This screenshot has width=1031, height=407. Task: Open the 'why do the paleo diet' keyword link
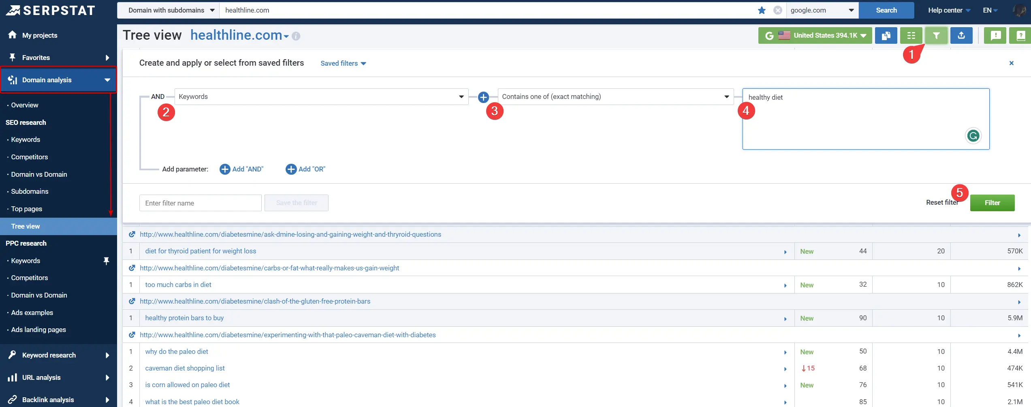[177, 351]
